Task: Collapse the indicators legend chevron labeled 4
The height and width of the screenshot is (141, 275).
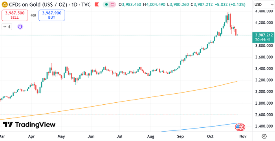Action: click(7, 27)
